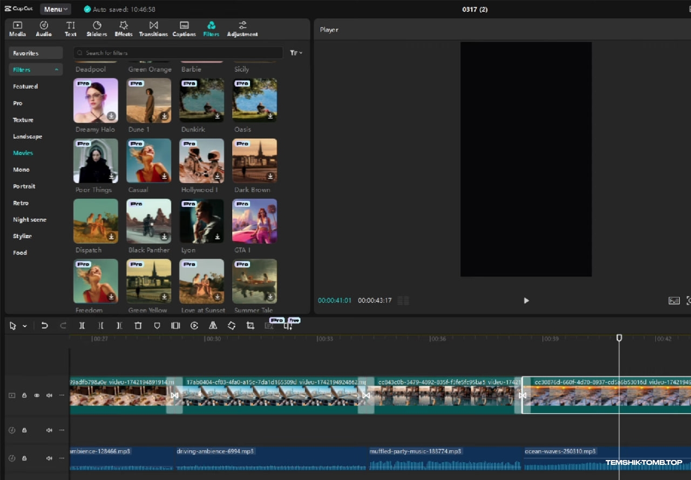
Task: Mute the main video track
Action: 49,395
